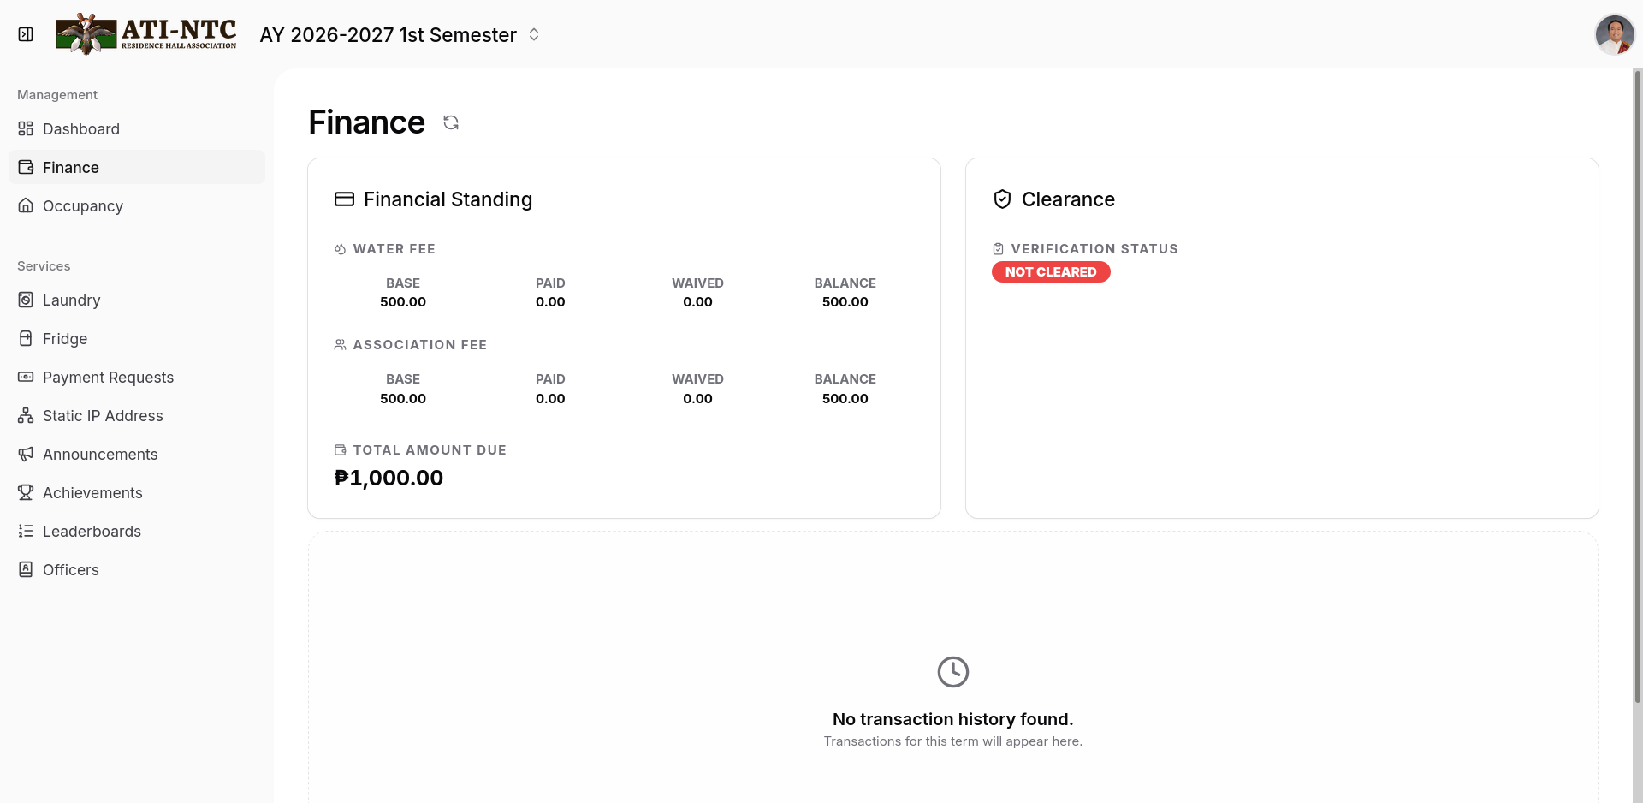Click the Finance wallet icon in sidebar
Image resolution: width=1643 pixels, height=803 pixels.
coord(26,167)
